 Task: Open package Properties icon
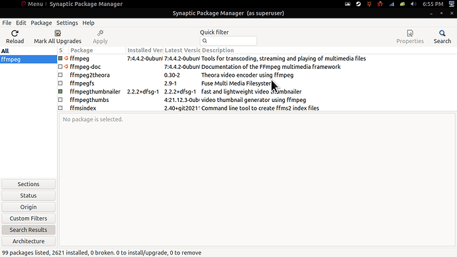pyautogui.click(x=410, y=33)
